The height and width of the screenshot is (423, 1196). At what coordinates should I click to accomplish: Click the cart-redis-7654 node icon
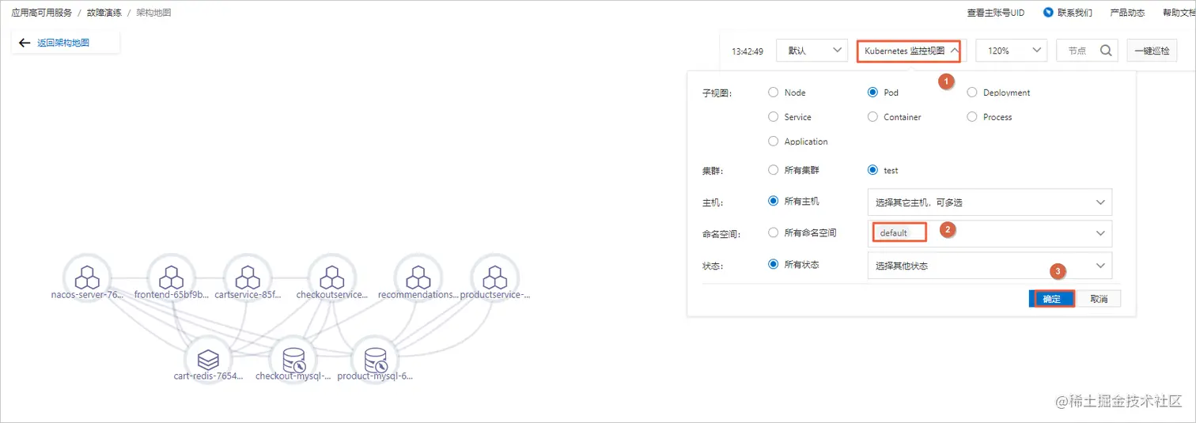click(x=208, y=360)
